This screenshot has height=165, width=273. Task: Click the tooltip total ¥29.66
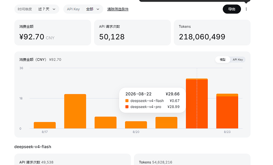173,94
